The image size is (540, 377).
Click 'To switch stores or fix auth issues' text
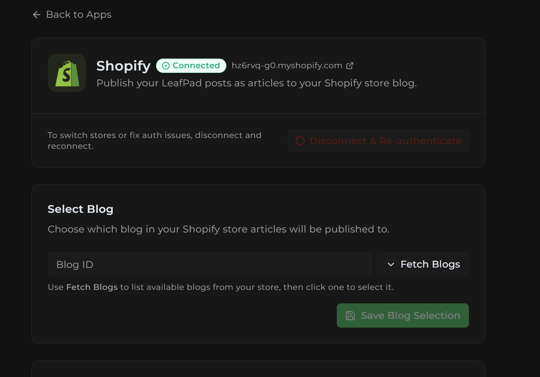click(x=155, y=141)
